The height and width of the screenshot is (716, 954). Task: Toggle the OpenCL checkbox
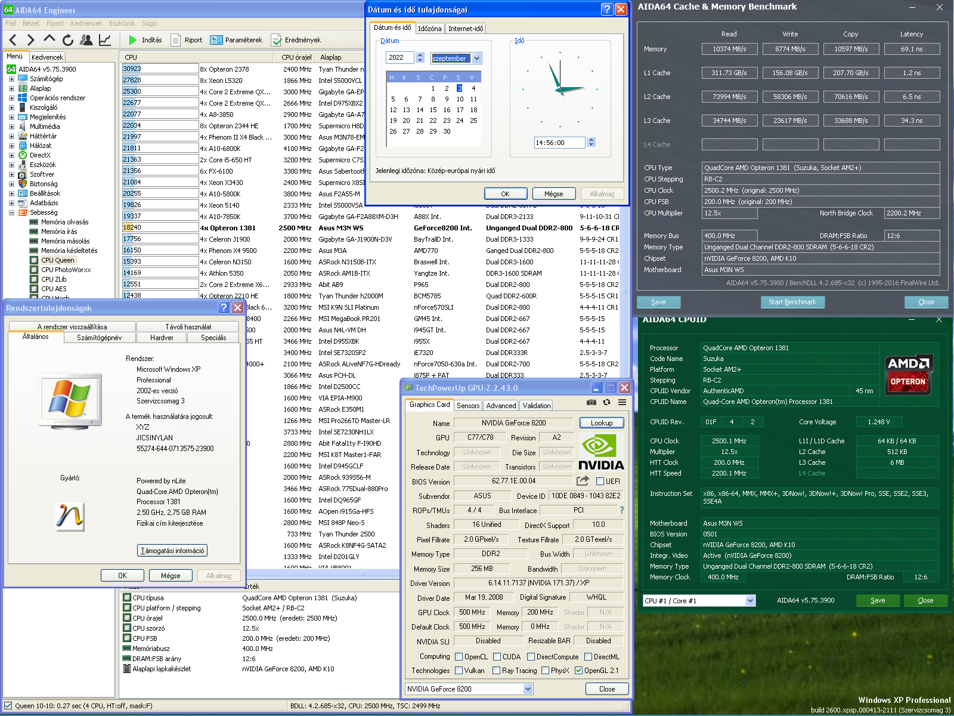click(x=459, y=656)
